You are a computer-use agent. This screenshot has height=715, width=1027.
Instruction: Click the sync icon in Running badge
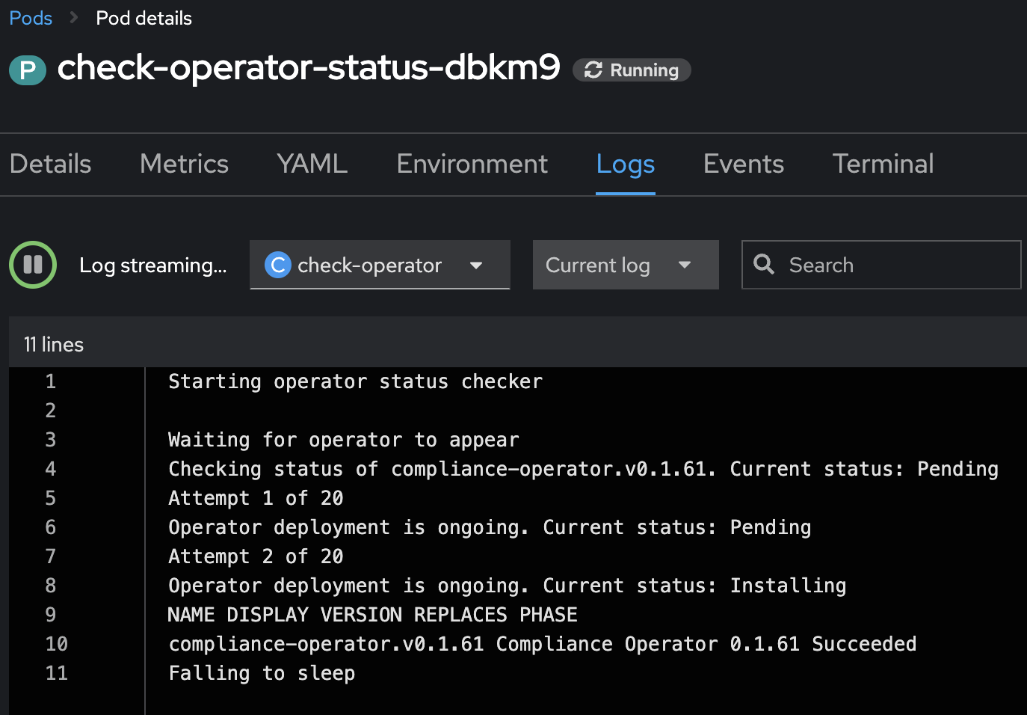[593, 70]
